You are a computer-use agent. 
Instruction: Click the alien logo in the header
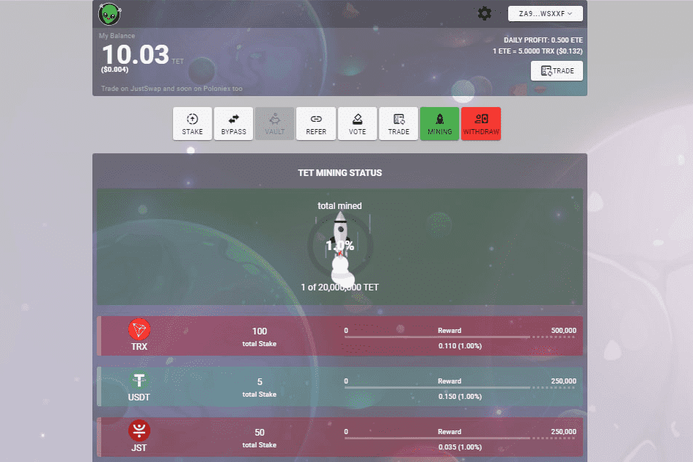point(109,15)
